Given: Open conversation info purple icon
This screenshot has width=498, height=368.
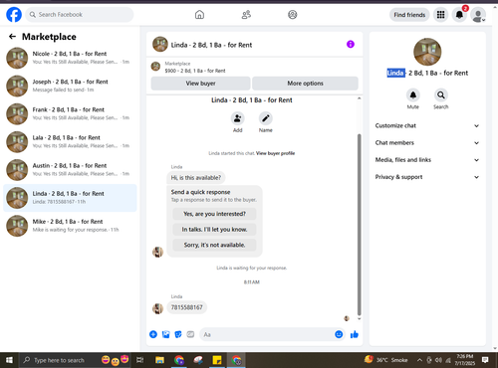Looking at the screenshot, I should click(351, 44).
